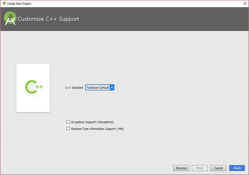Image resolution: width=249 pixels, height=175 pixels.
Task: Click the title bar Android Studio icon
Action: click(4, 3)
